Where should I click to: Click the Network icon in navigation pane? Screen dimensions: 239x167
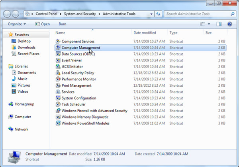11,129
